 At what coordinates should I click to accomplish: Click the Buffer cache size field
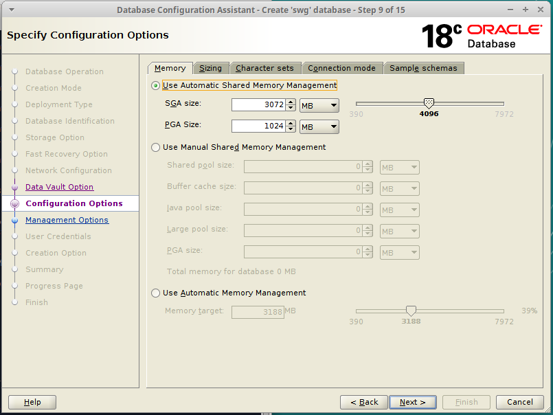pyautogui.click(x=304, y=188)
